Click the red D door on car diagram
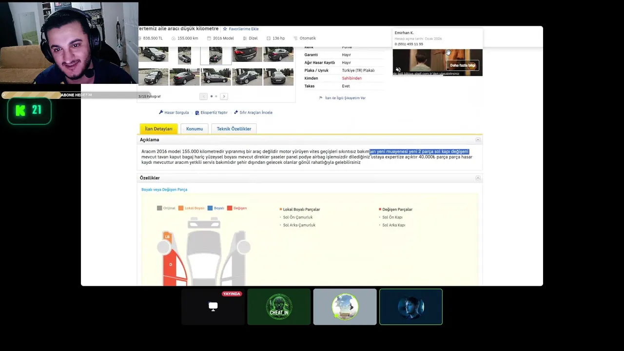The image size is (624, 351). tap(170, 265)
